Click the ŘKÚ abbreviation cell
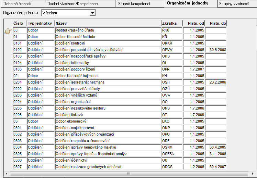The image size is (257, 178). (x=172, y=30)
